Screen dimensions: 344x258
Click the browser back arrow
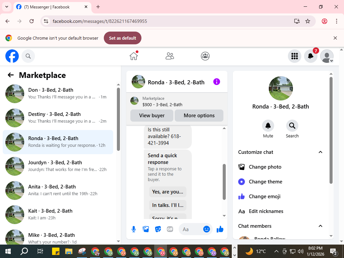tap(7, 21)
